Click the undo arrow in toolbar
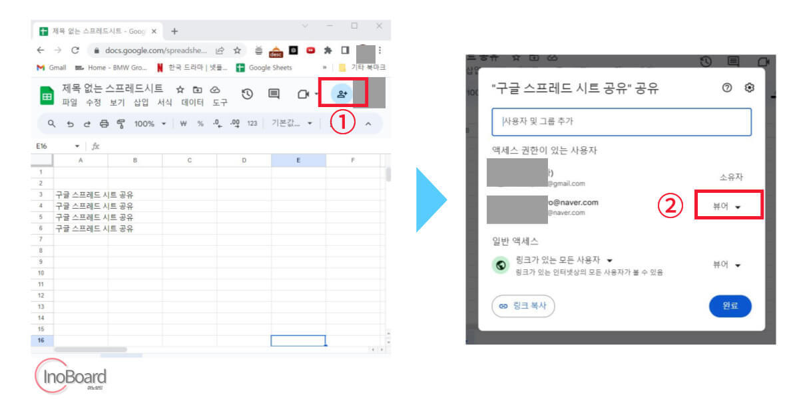This screenshot has width=799, height=399. [x=70, y=124]
